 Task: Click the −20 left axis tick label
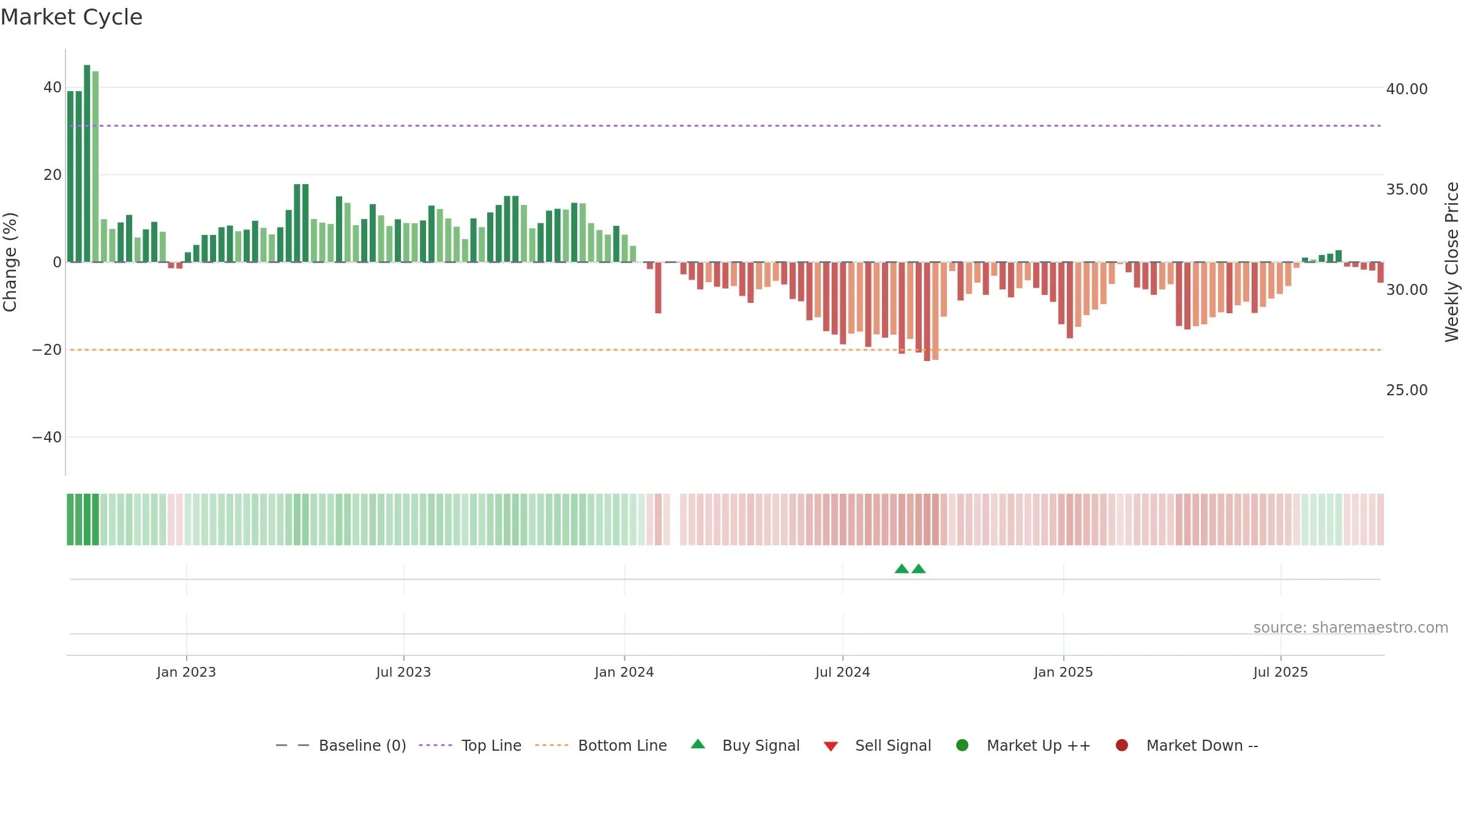(47, 350)
